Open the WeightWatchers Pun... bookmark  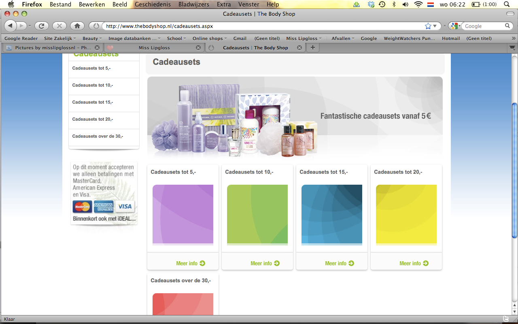[409, 38]
